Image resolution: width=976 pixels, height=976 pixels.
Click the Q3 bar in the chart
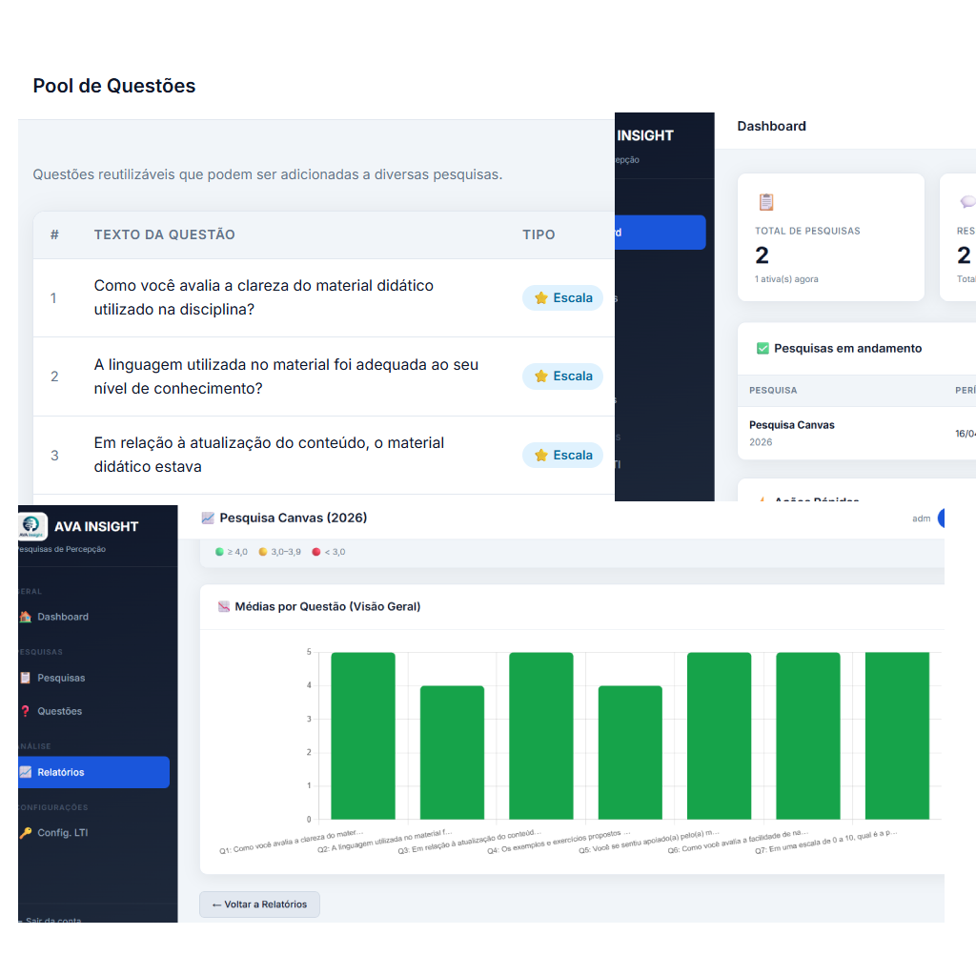pos(541,736)
